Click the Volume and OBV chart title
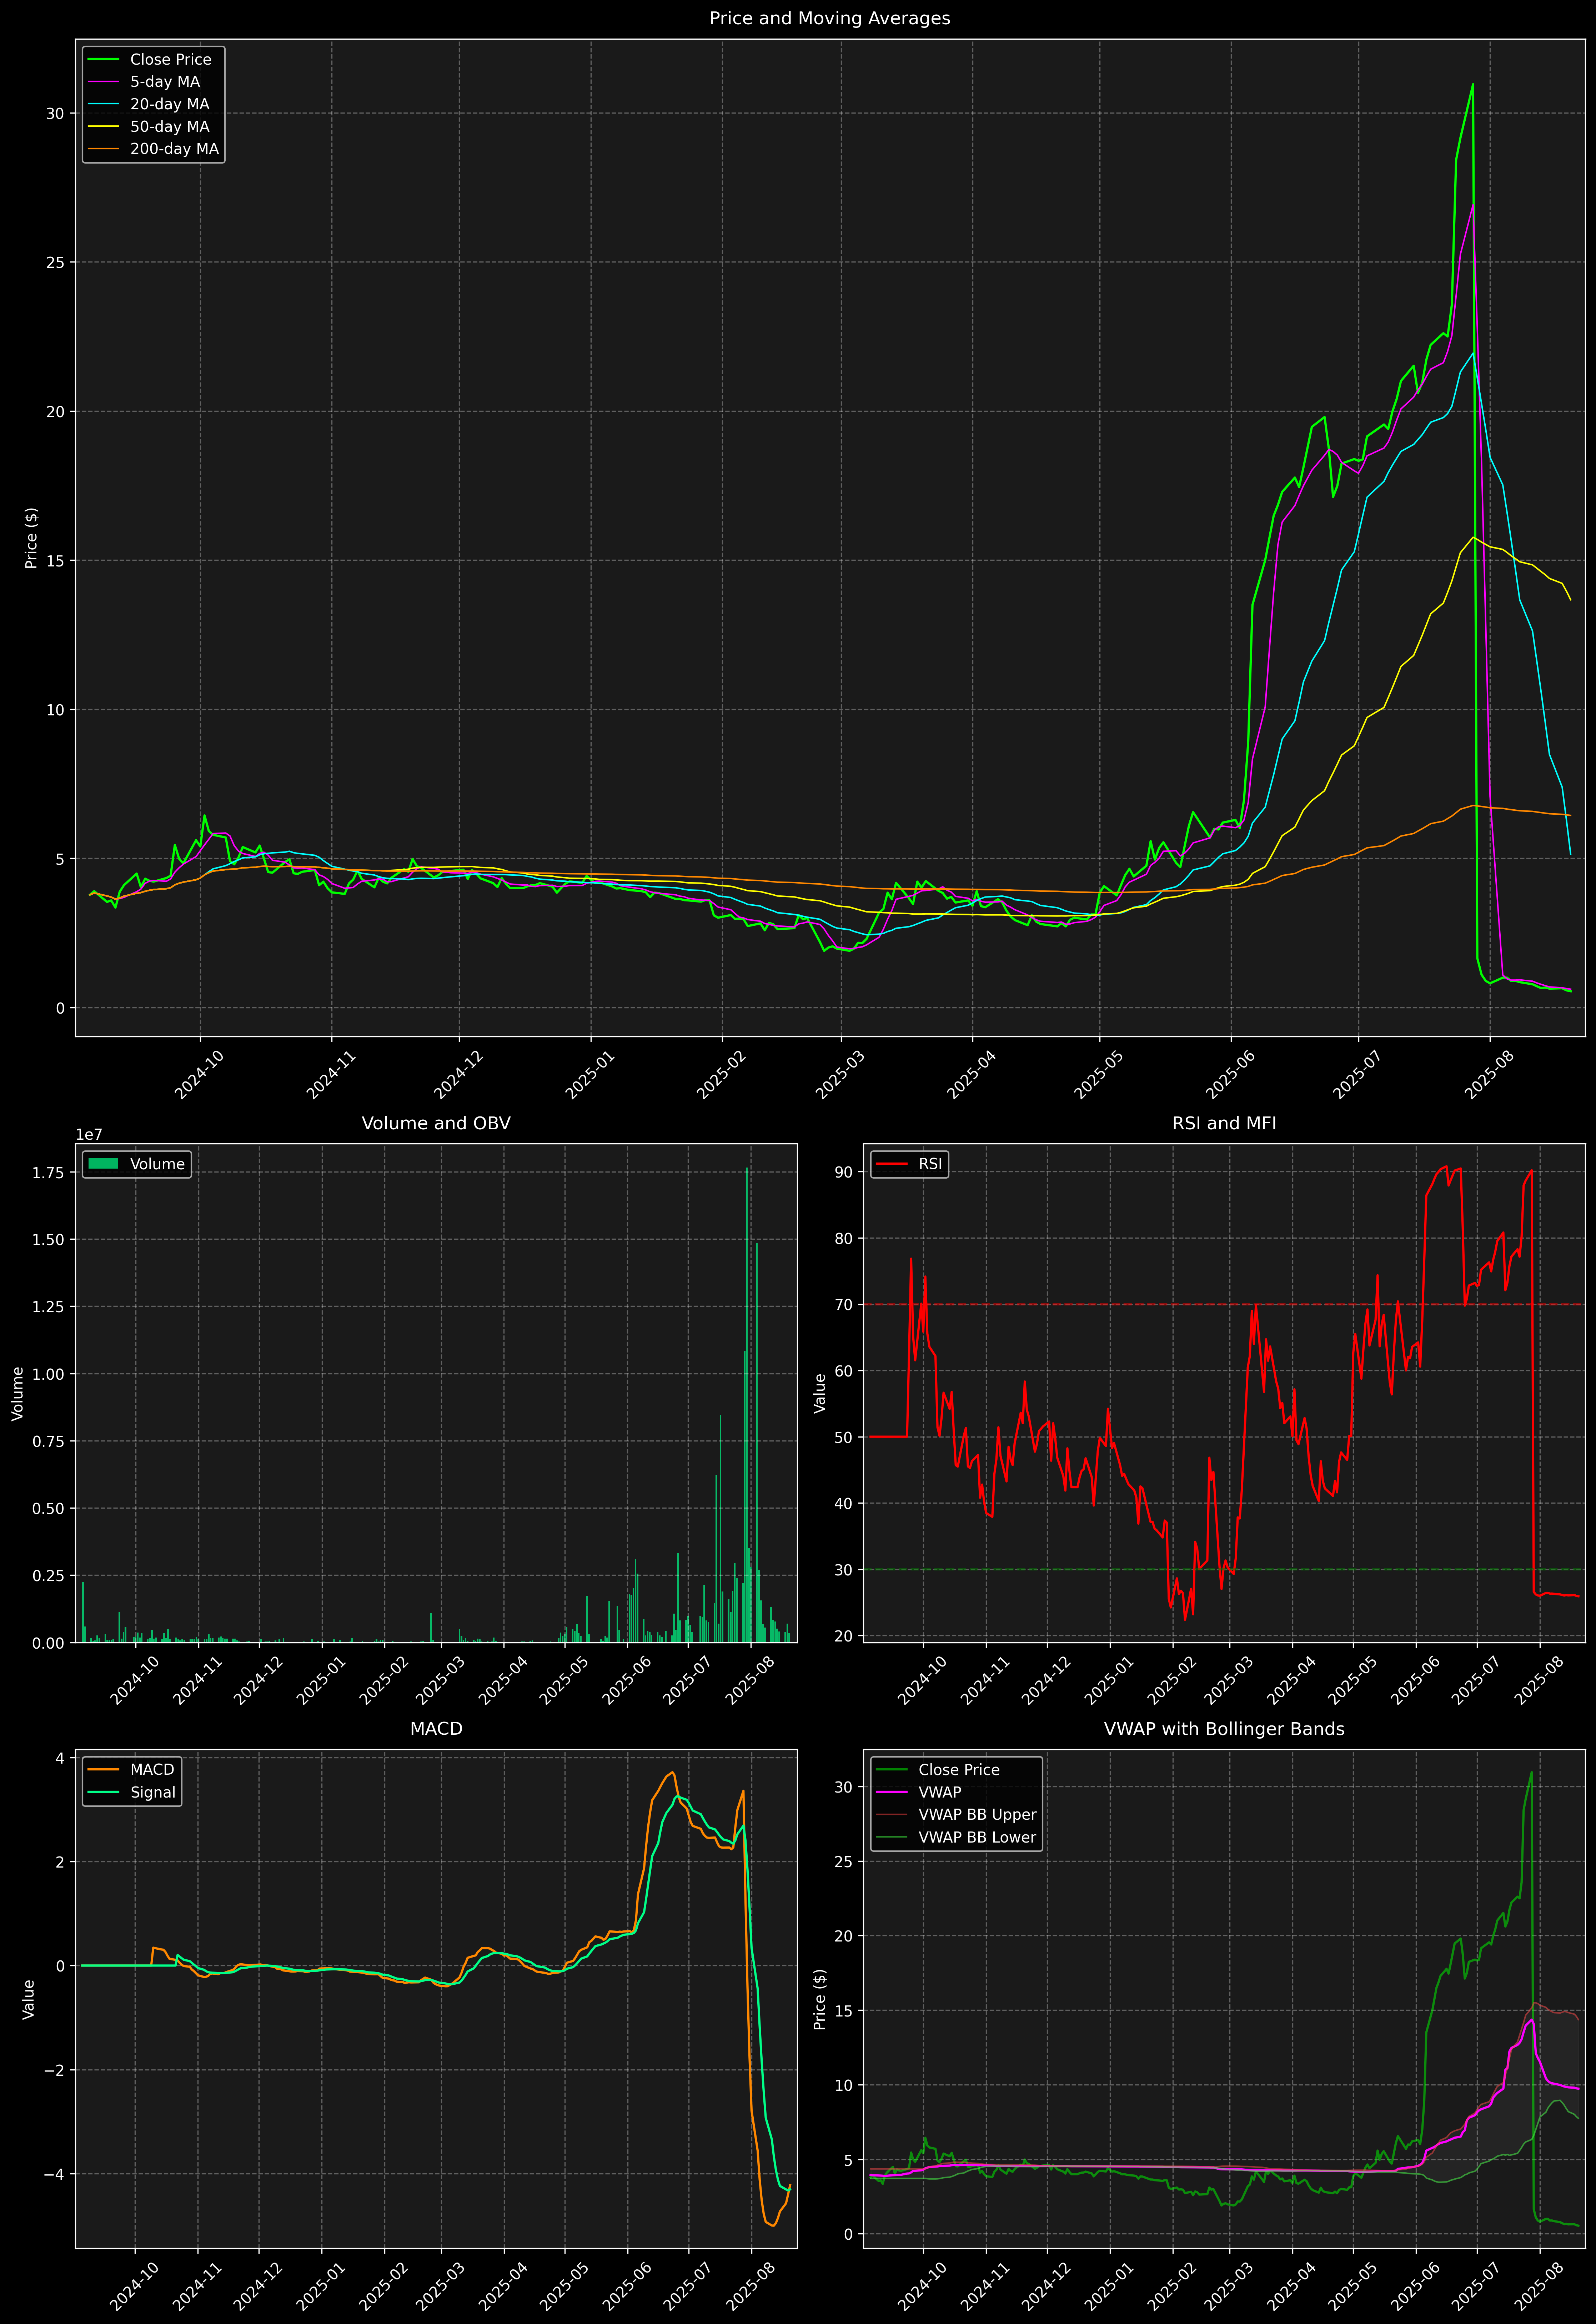The height and width of the screenshot is (2324, 1596). click(x=436, y=1123)
